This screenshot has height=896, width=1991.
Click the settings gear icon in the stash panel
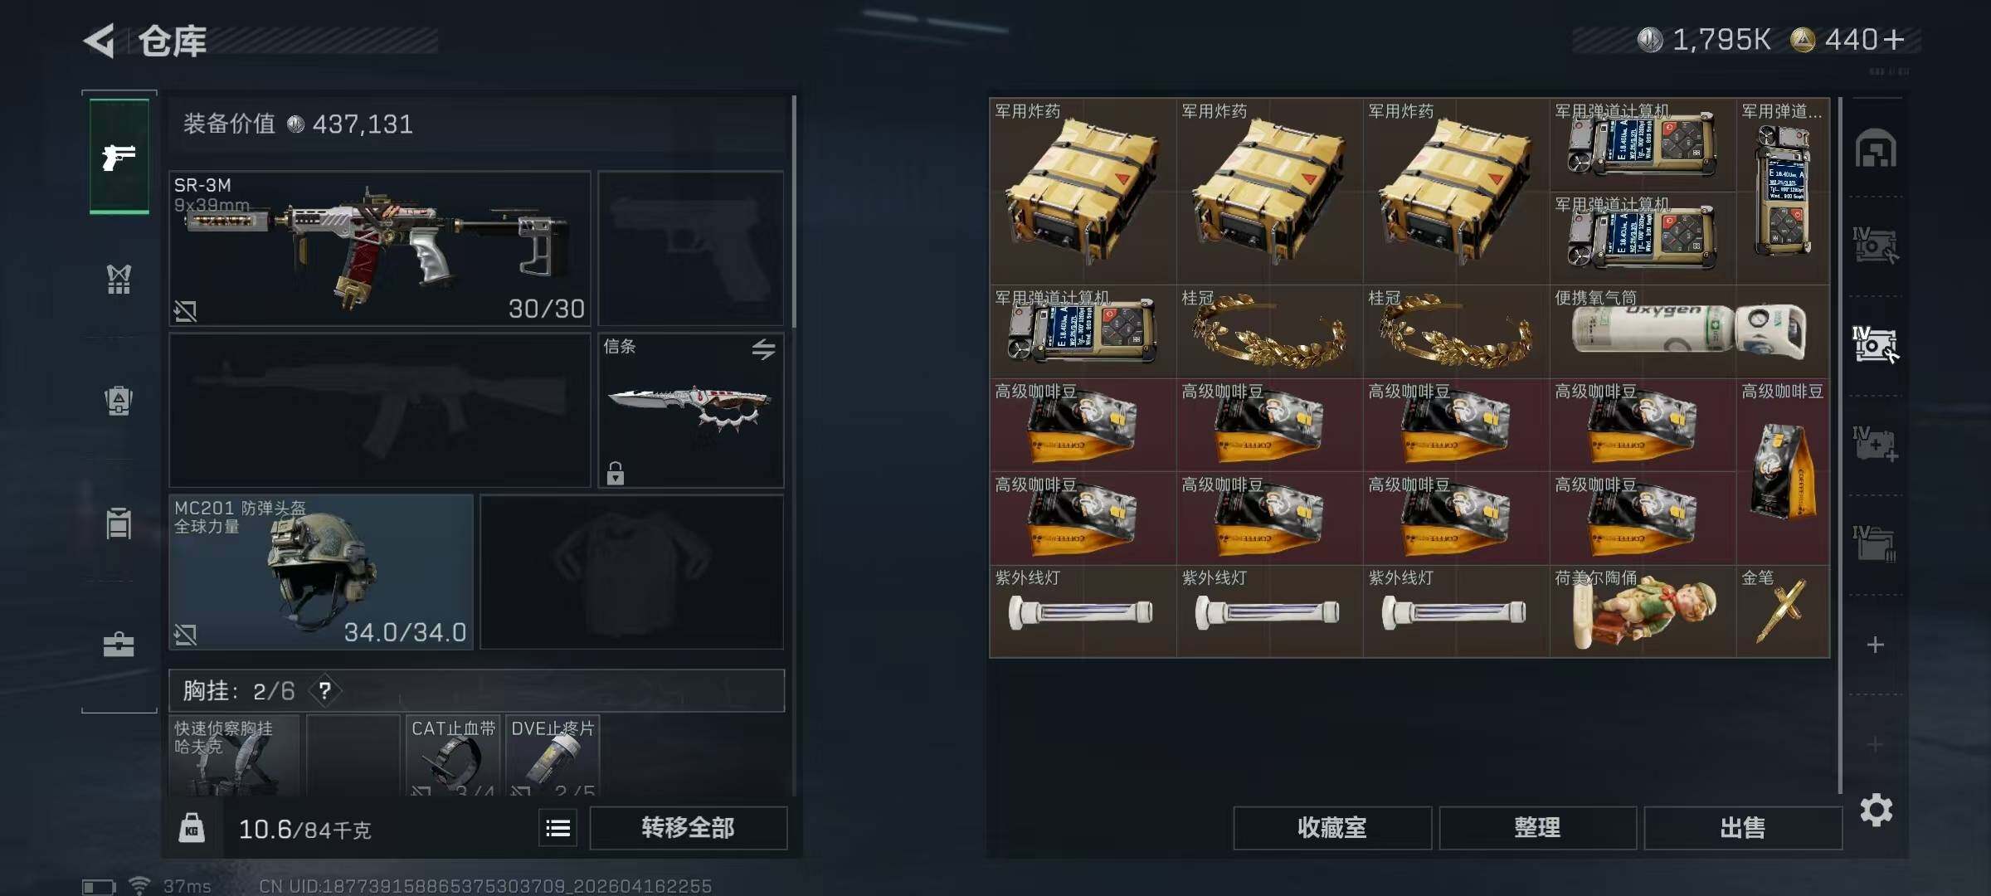[x=1877, y=810]
